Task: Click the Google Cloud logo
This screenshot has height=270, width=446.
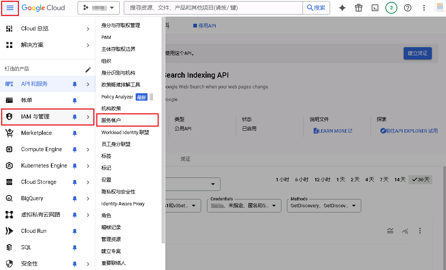Action: click(x=43, y=8)
